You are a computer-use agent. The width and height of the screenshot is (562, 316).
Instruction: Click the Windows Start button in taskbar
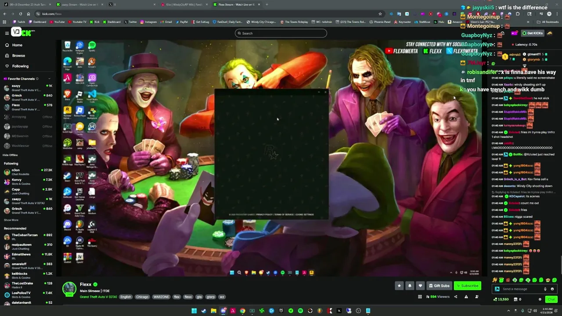point(194,311)
